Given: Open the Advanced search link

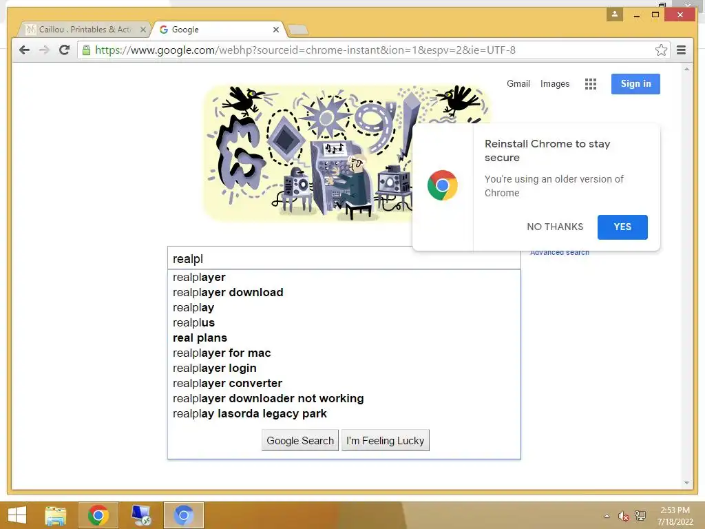Looking at the screenshot, I should [x=559, y=253].
